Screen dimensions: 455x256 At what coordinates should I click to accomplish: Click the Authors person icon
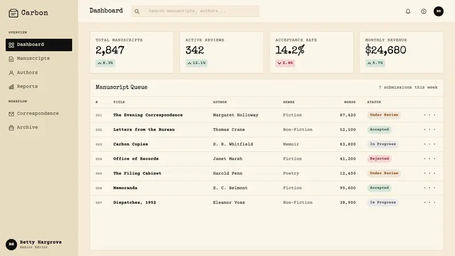11,73
